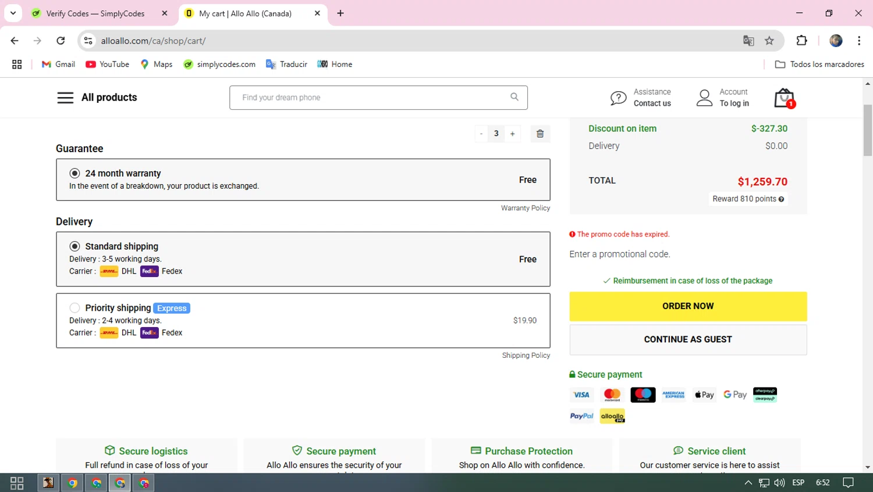View site information icon in address bar
The image size is (873, 492).
pyautogui.click(x=88, y=41)
